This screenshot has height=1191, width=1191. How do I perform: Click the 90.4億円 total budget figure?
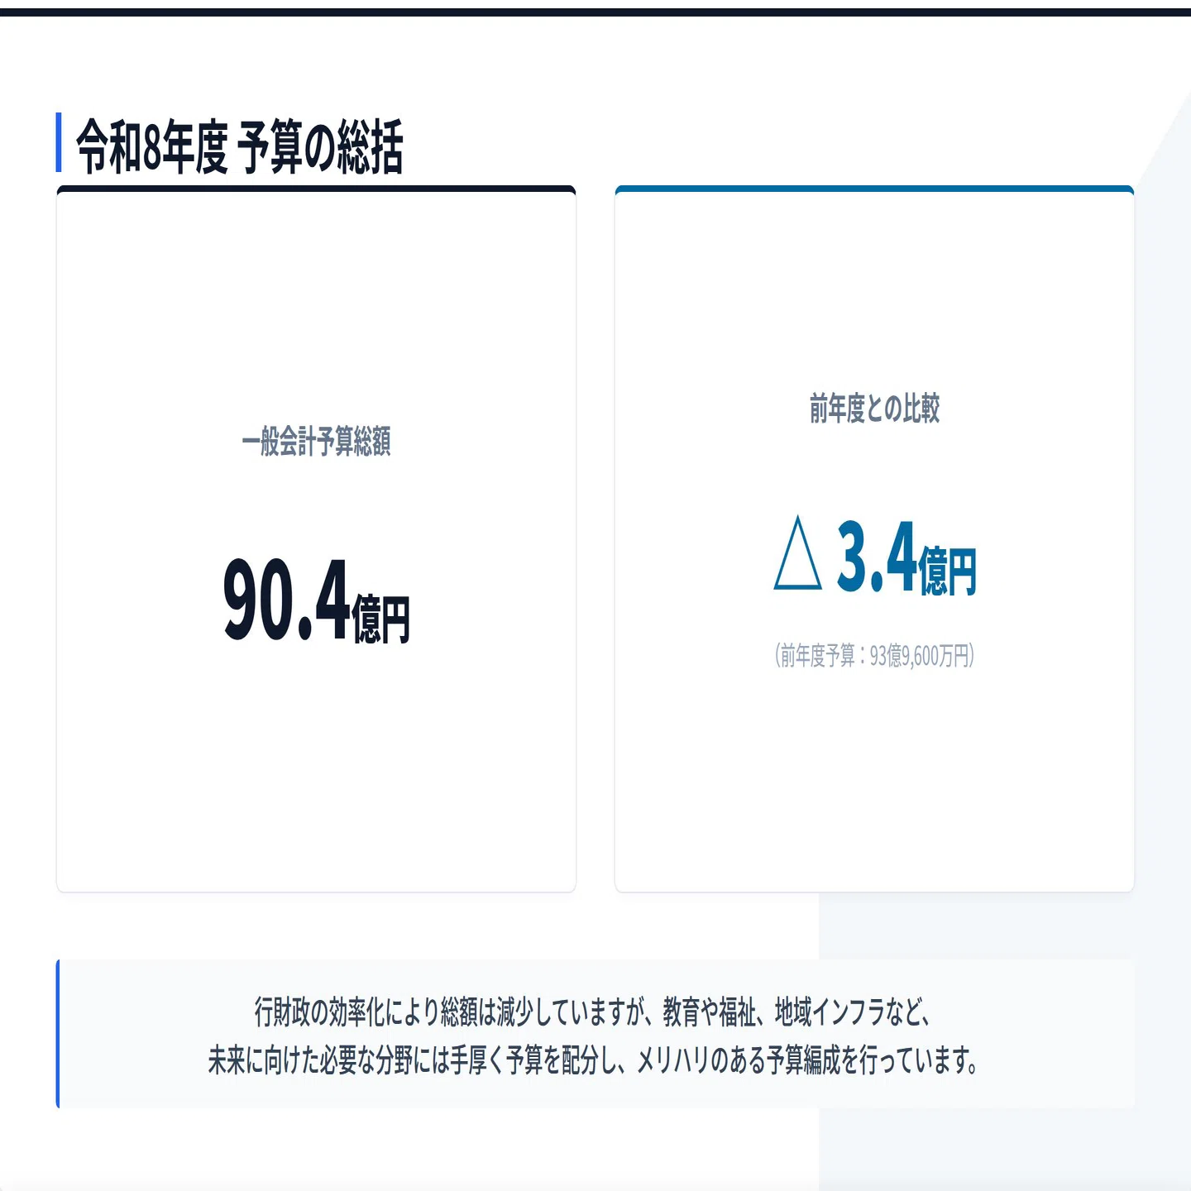[316, 600]
